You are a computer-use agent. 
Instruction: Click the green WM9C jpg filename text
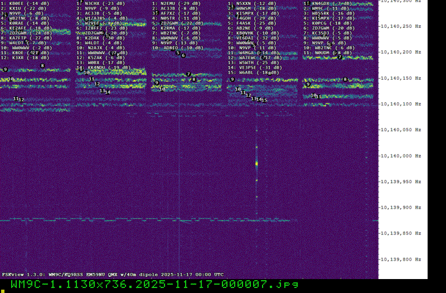tap(154, 285)
